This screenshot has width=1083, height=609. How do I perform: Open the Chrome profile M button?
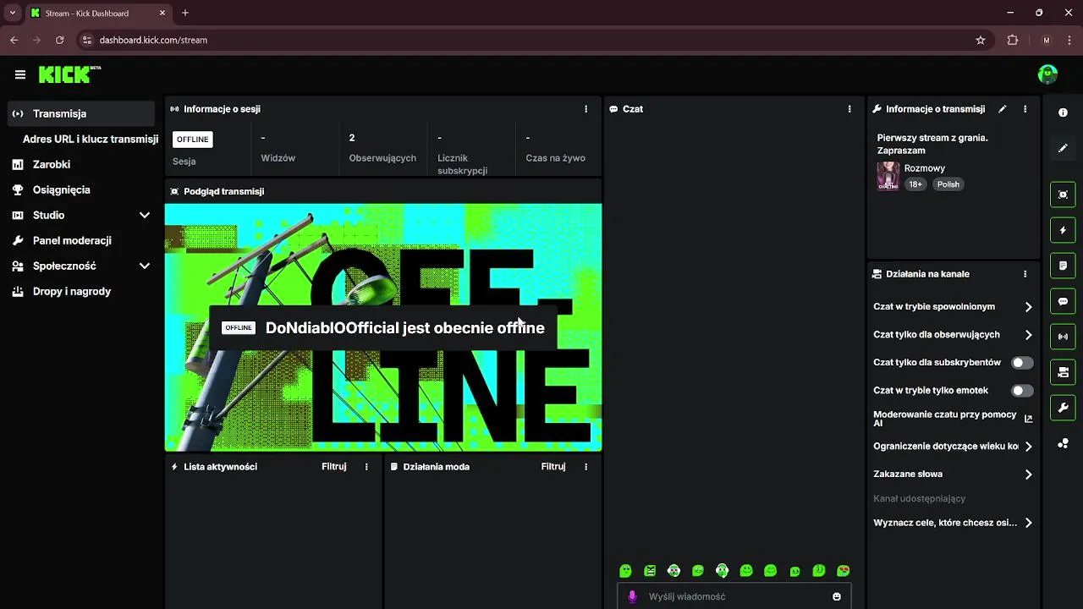pyautogui.click(x=1047, y=40)
